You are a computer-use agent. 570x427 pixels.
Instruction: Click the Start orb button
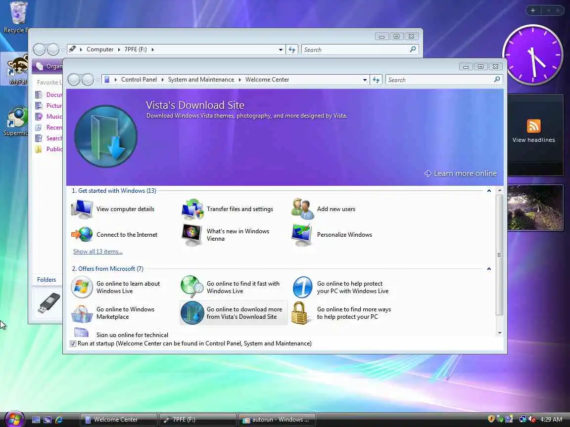click(x=14, y=420)
